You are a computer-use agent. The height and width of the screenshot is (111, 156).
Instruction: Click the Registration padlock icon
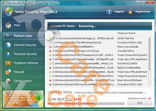(130, 12)
